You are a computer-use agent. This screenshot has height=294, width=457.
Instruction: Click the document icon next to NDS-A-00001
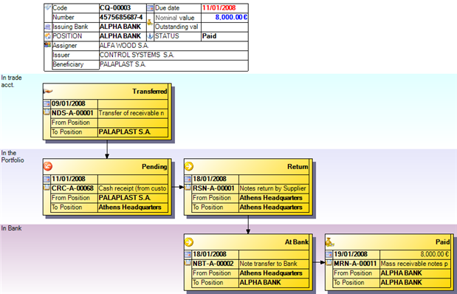[47, 112]
